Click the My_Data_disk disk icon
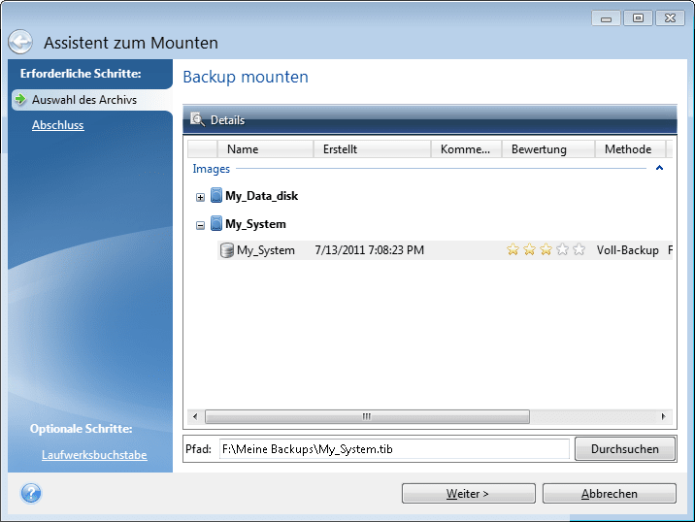The width and height of the screenshot is (695, 522). coord(216,196)
